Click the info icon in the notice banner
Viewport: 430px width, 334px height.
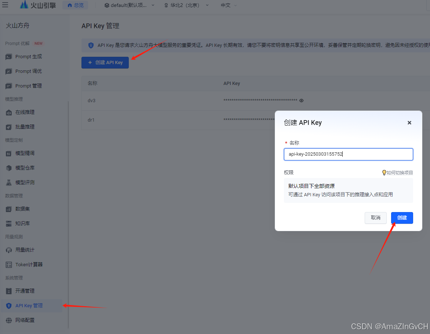91,45
